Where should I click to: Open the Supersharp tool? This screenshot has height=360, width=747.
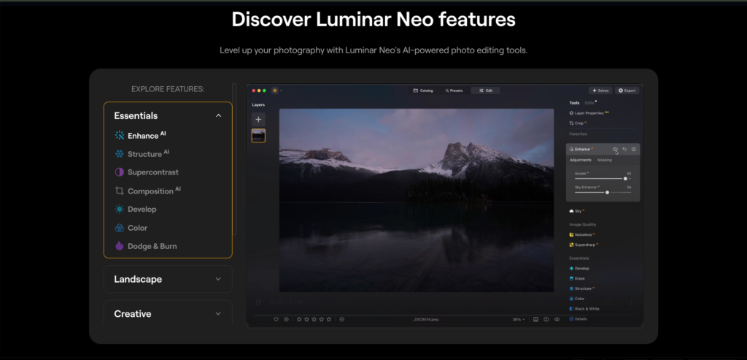tap(584, 245)
